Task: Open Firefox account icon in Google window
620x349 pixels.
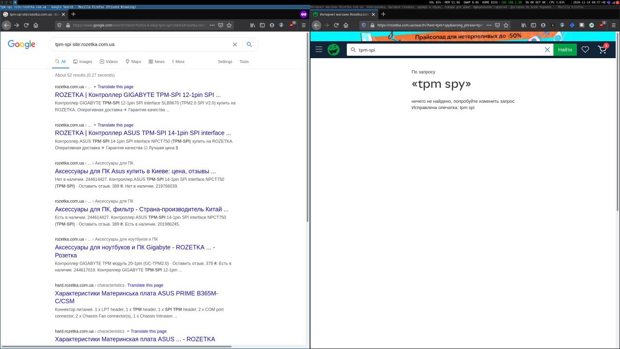Action: [272, 25]
